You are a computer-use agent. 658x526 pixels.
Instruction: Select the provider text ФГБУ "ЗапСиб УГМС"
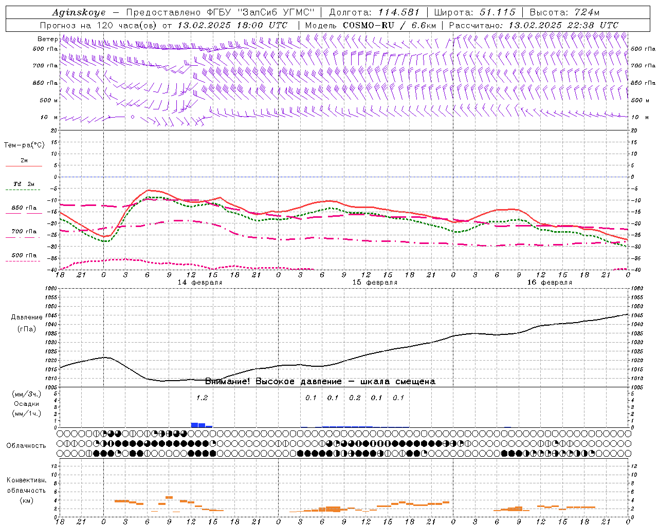[x=261, y=12]
